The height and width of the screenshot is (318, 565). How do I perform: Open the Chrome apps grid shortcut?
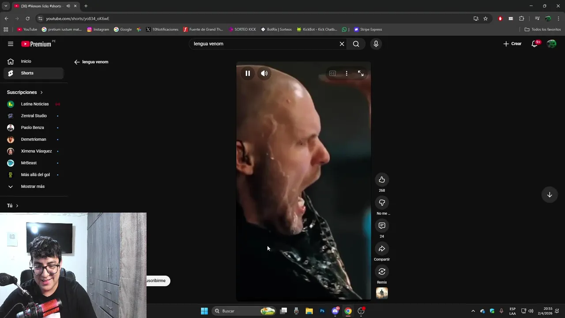pos(6,30)
